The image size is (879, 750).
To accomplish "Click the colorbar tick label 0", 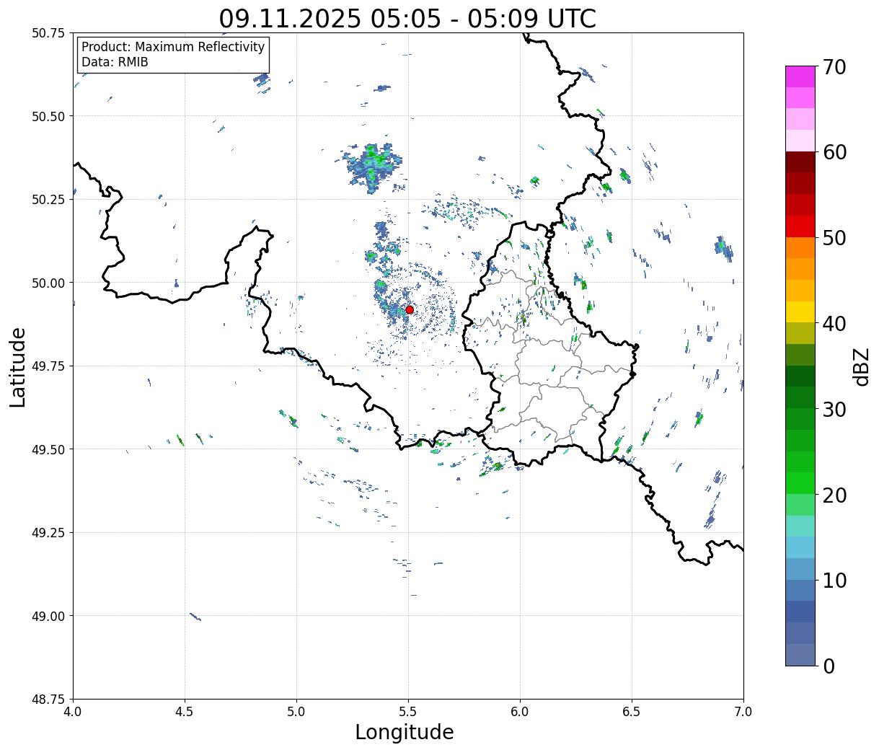I will 828,666.
